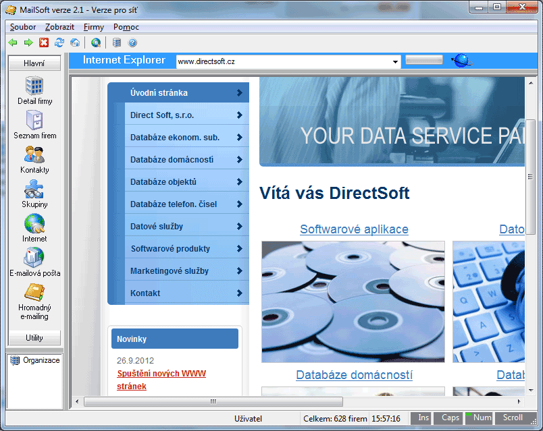This screenshot has width=543, height=431.
Task: Click the horizontal scrollbar right arrow
Action: click(519, 401)
